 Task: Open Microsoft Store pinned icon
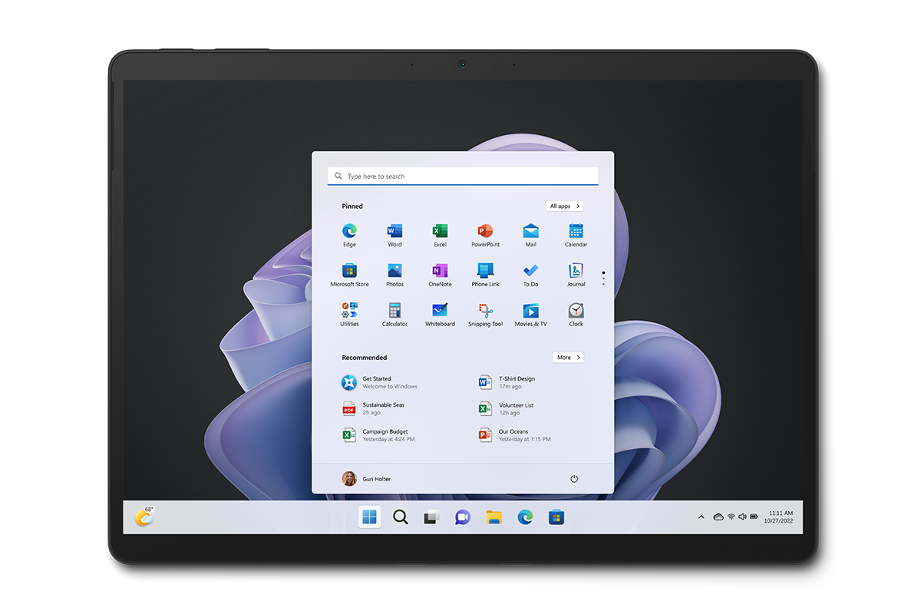coord(349,271)
